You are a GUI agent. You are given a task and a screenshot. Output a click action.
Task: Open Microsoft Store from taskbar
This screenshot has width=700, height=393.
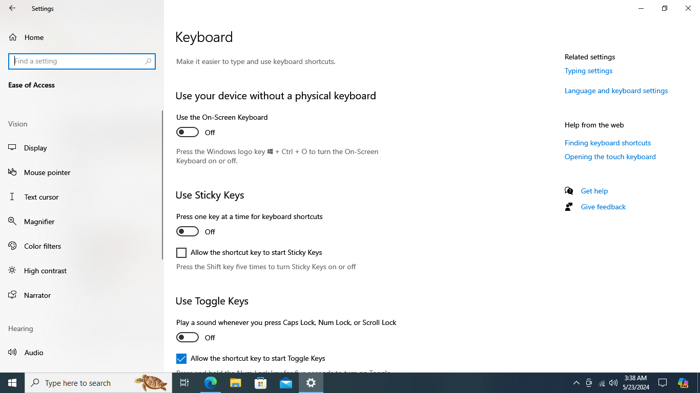261,383
